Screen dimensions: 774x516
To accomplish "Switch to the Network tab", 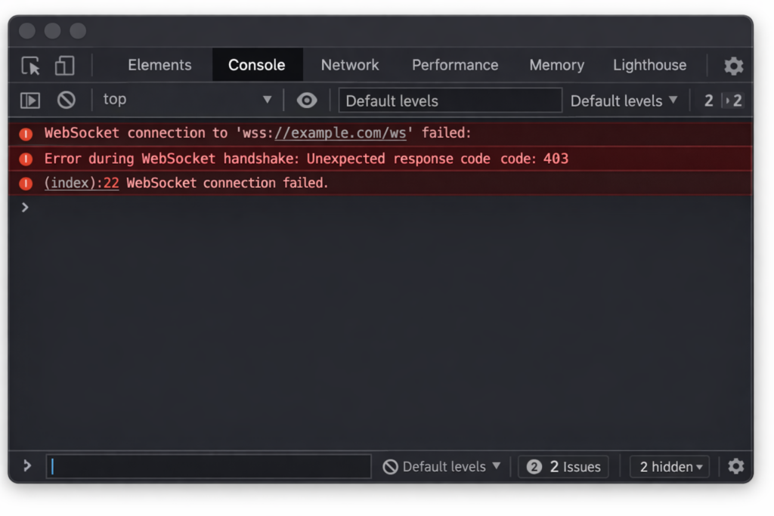I will coord(349,65).
